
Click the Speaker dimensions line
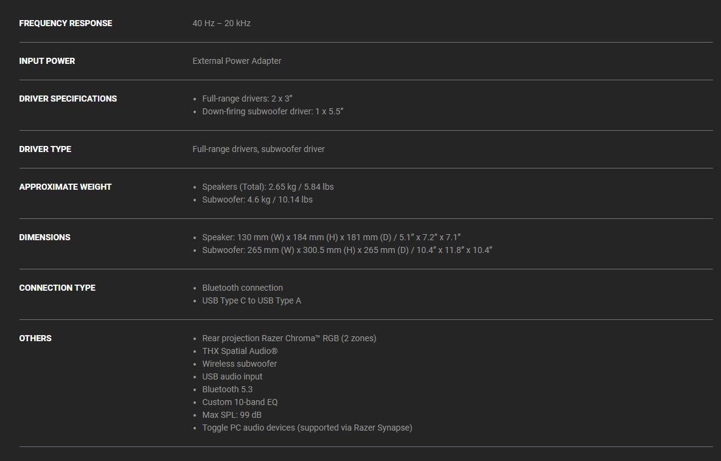click(x=332, y=238)
